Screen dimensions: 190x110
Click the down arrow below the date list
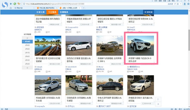pyautogui.click(x=27, y=68)
